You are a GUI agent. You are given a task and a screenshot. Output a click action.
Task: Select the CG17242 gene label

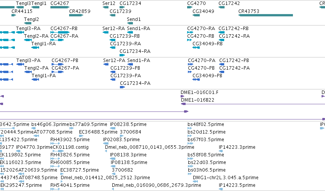[229, 3]
